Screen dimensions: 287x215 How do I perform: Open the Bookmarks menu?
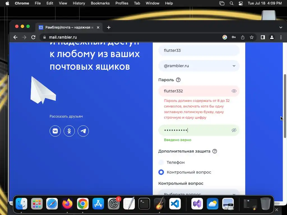[x=100, y=3]
